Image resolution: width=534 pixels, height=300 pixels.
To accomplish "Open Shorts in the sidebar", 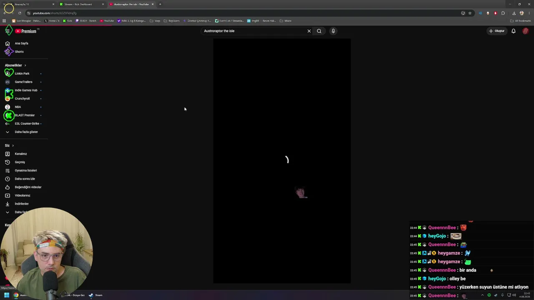I will tap(19, 52).
